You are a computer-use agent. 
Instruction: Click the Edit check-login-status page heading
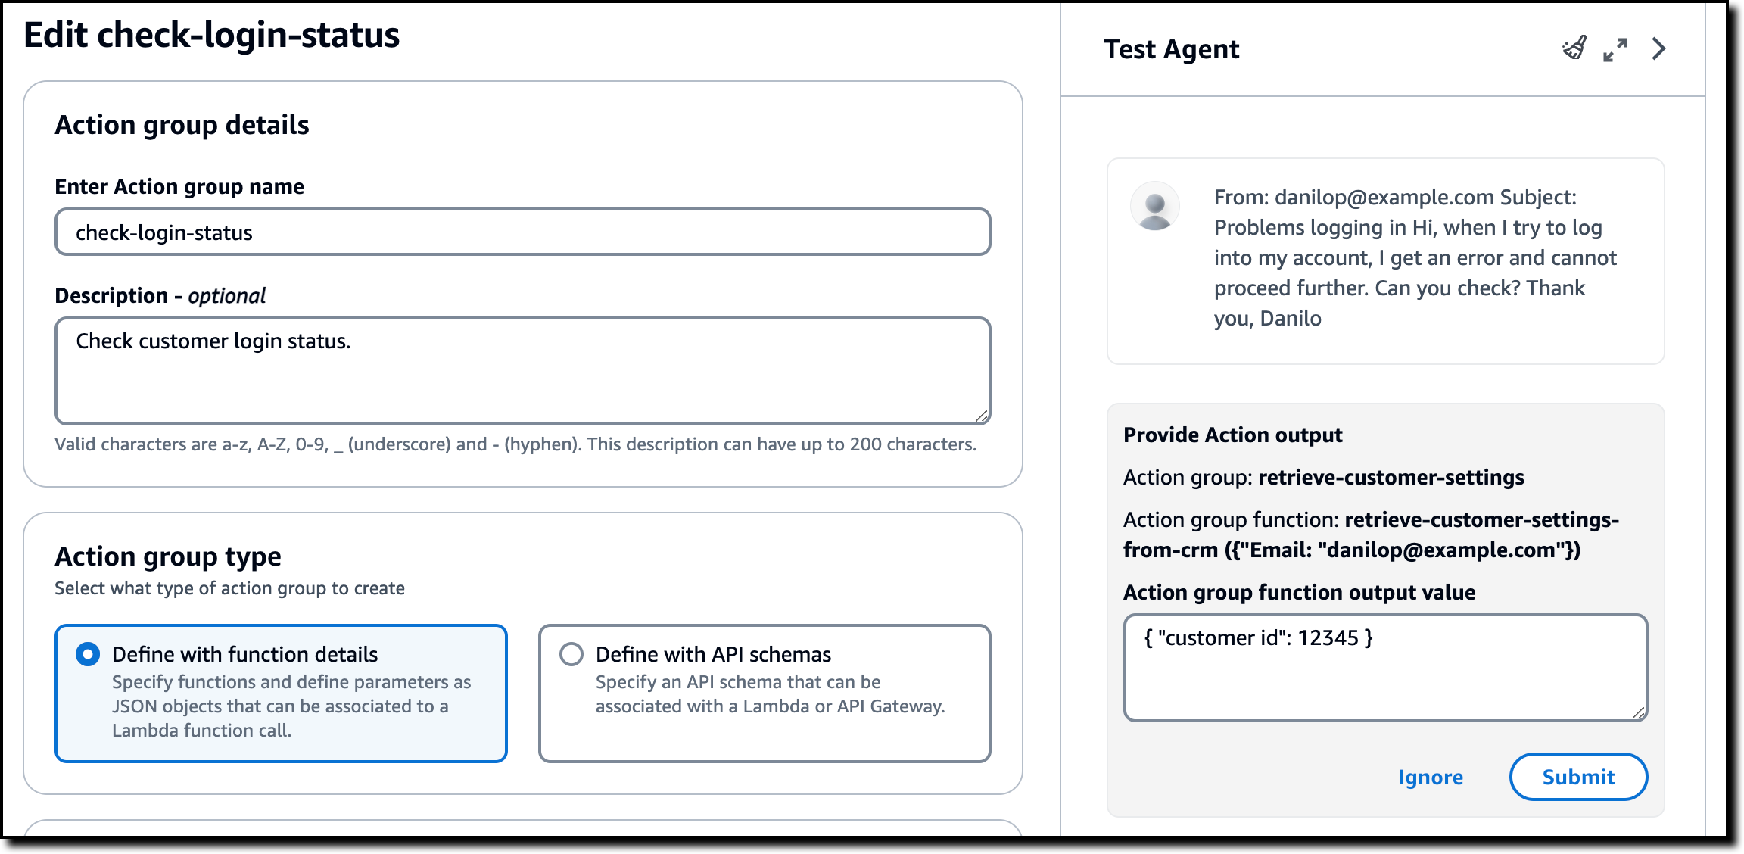tap(212, 35)
